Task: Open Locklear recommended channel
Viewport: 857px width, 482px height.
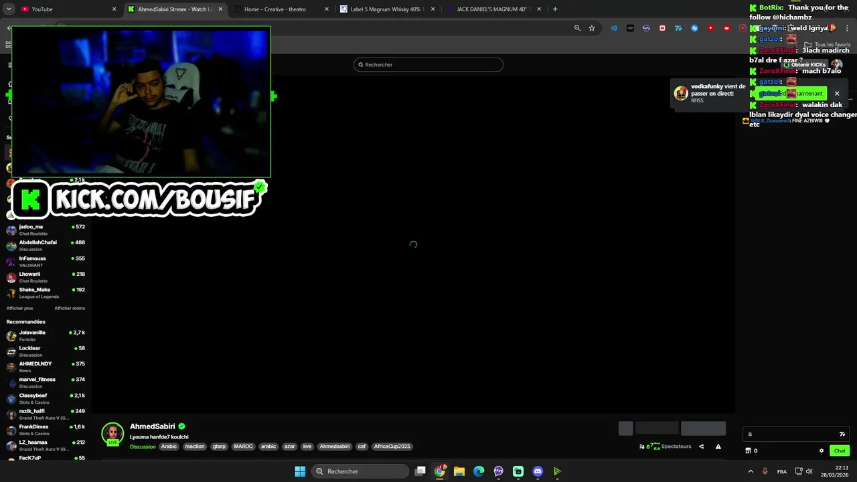Action: pos(46,351)
